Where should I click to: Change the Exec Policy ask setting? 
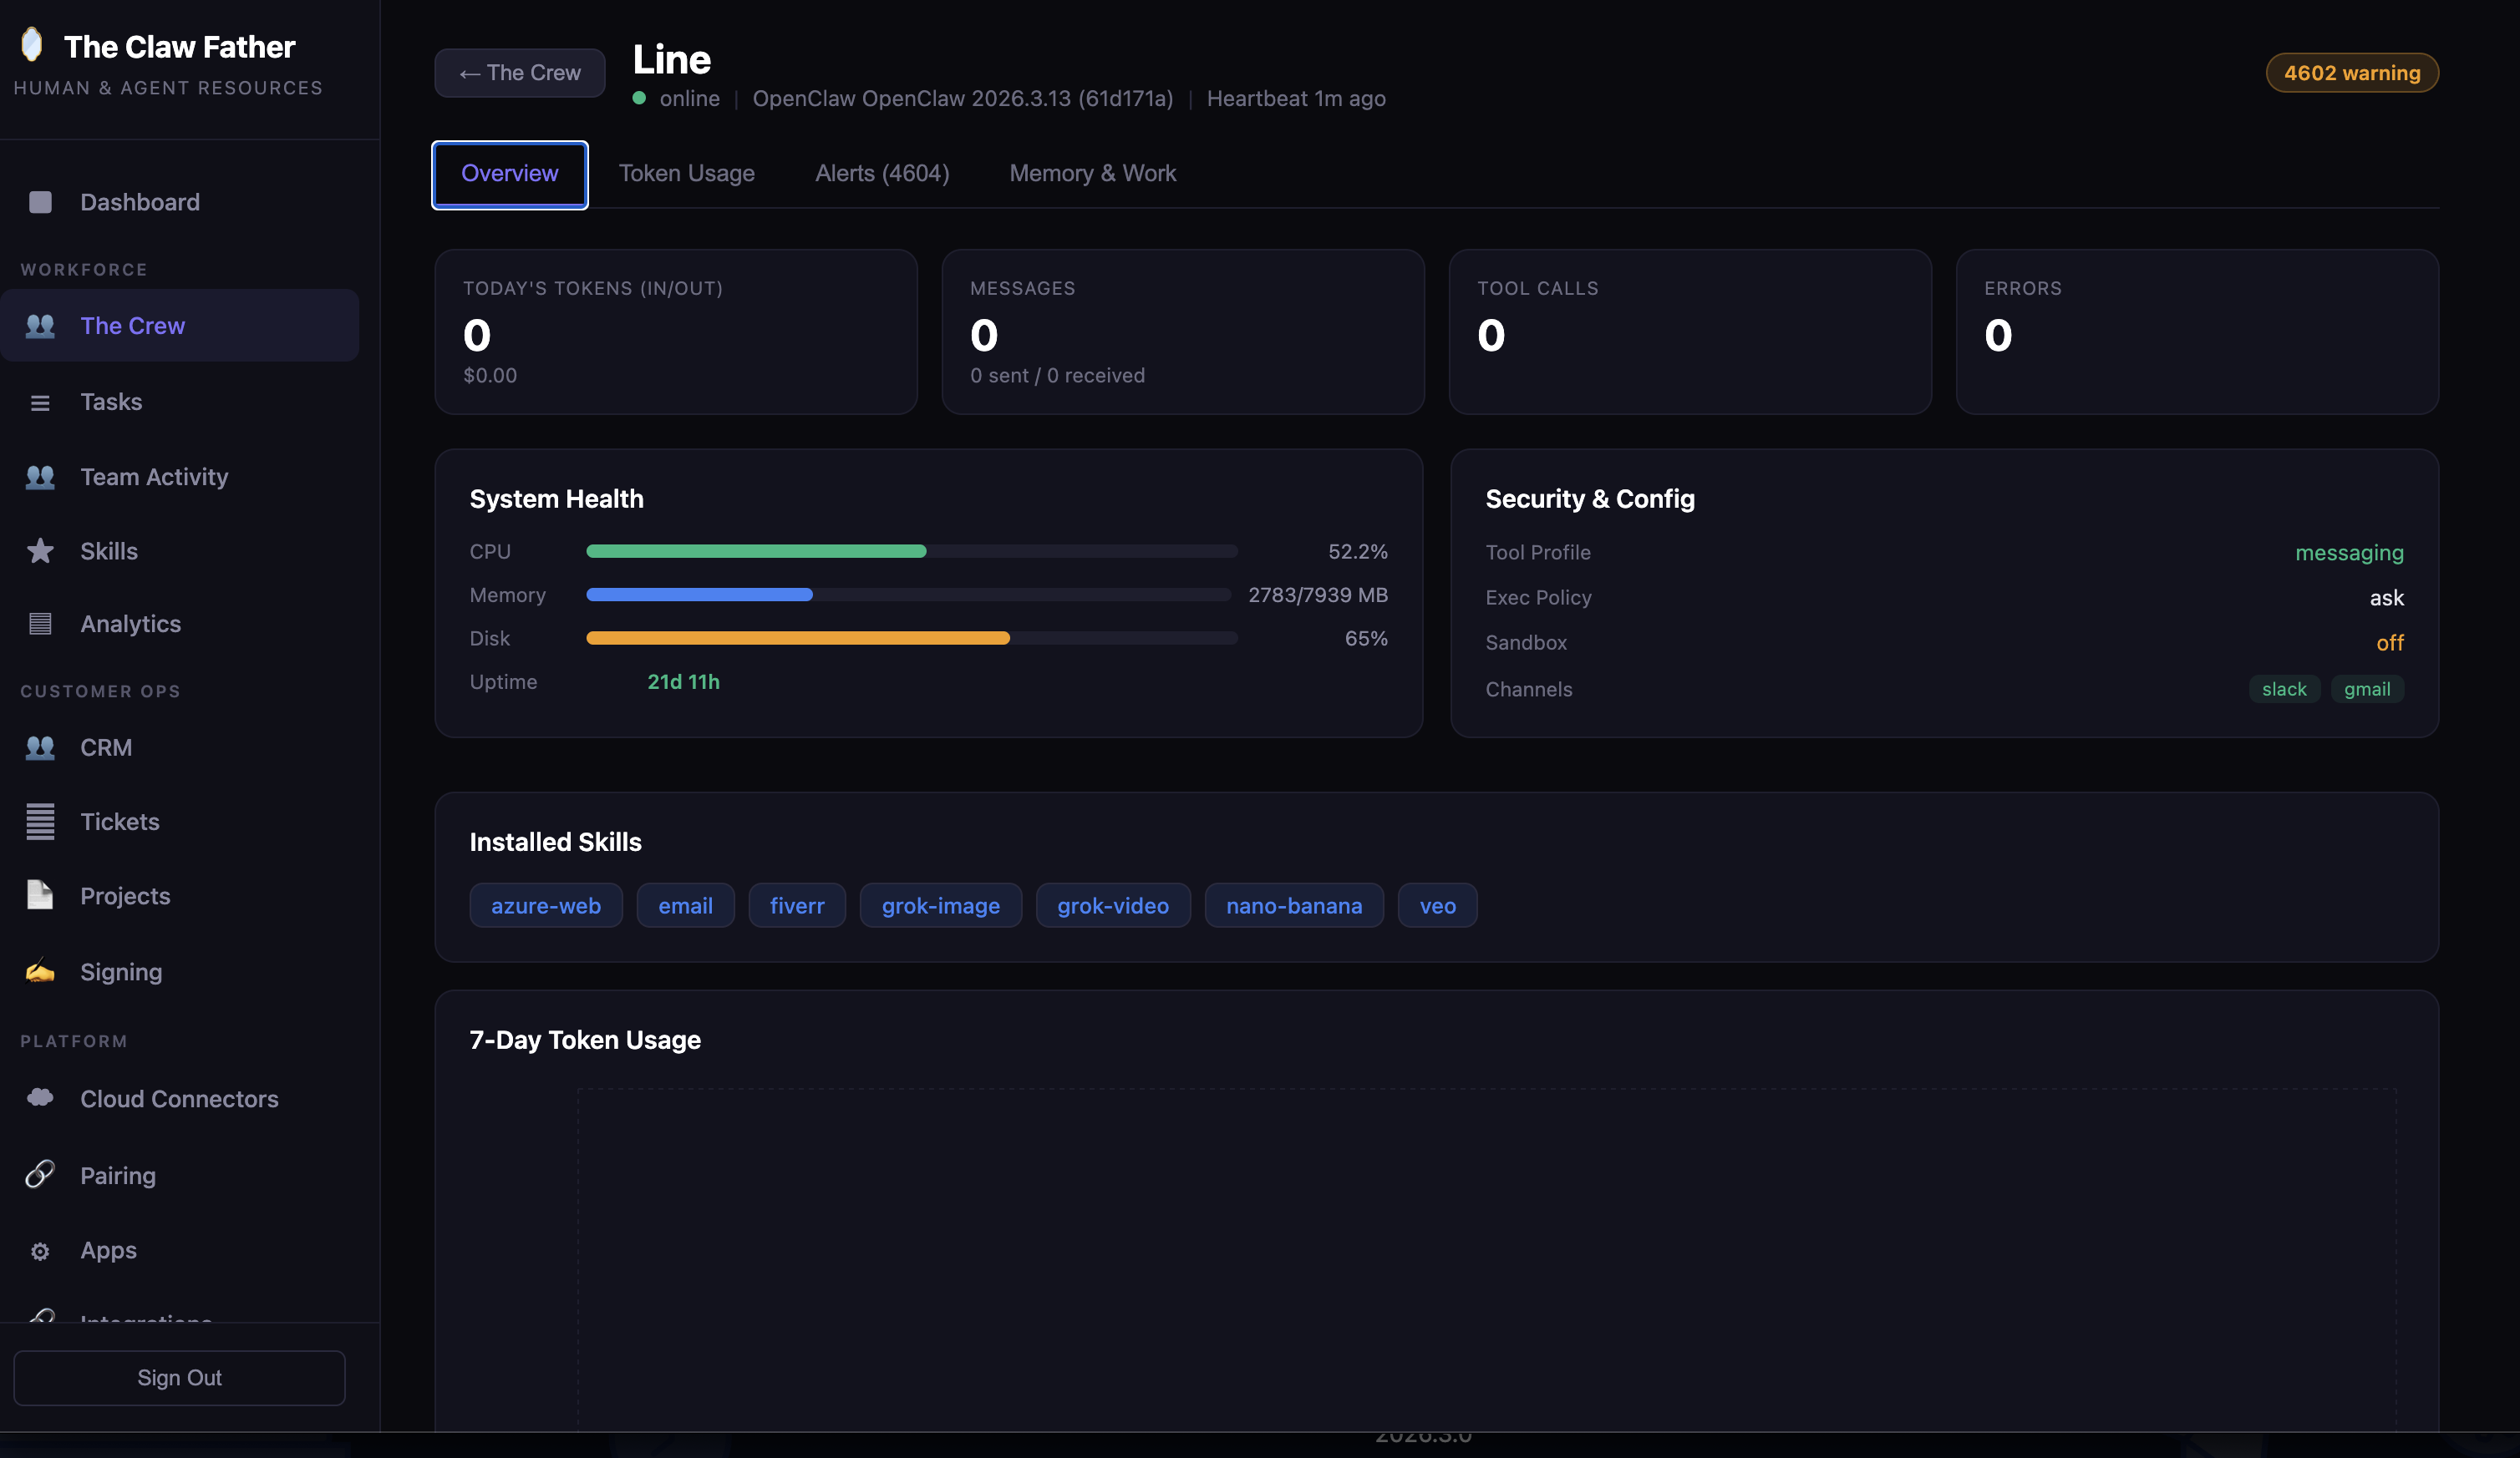pos(2387,598)
